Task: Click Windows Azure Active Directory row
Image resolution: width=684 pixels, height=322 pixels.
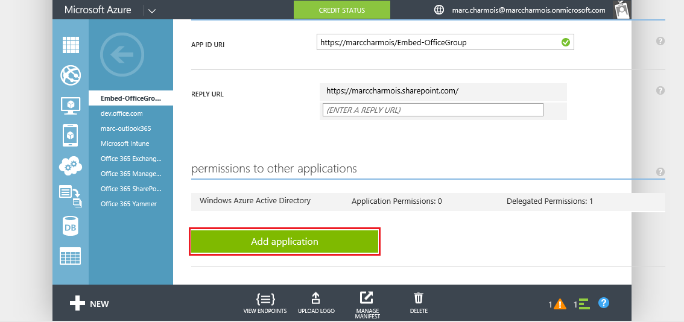Action: click(x=428, y=201)
